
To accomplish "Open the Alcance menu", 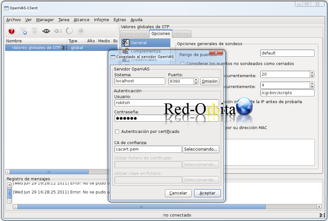I will [x=82, y=20].
